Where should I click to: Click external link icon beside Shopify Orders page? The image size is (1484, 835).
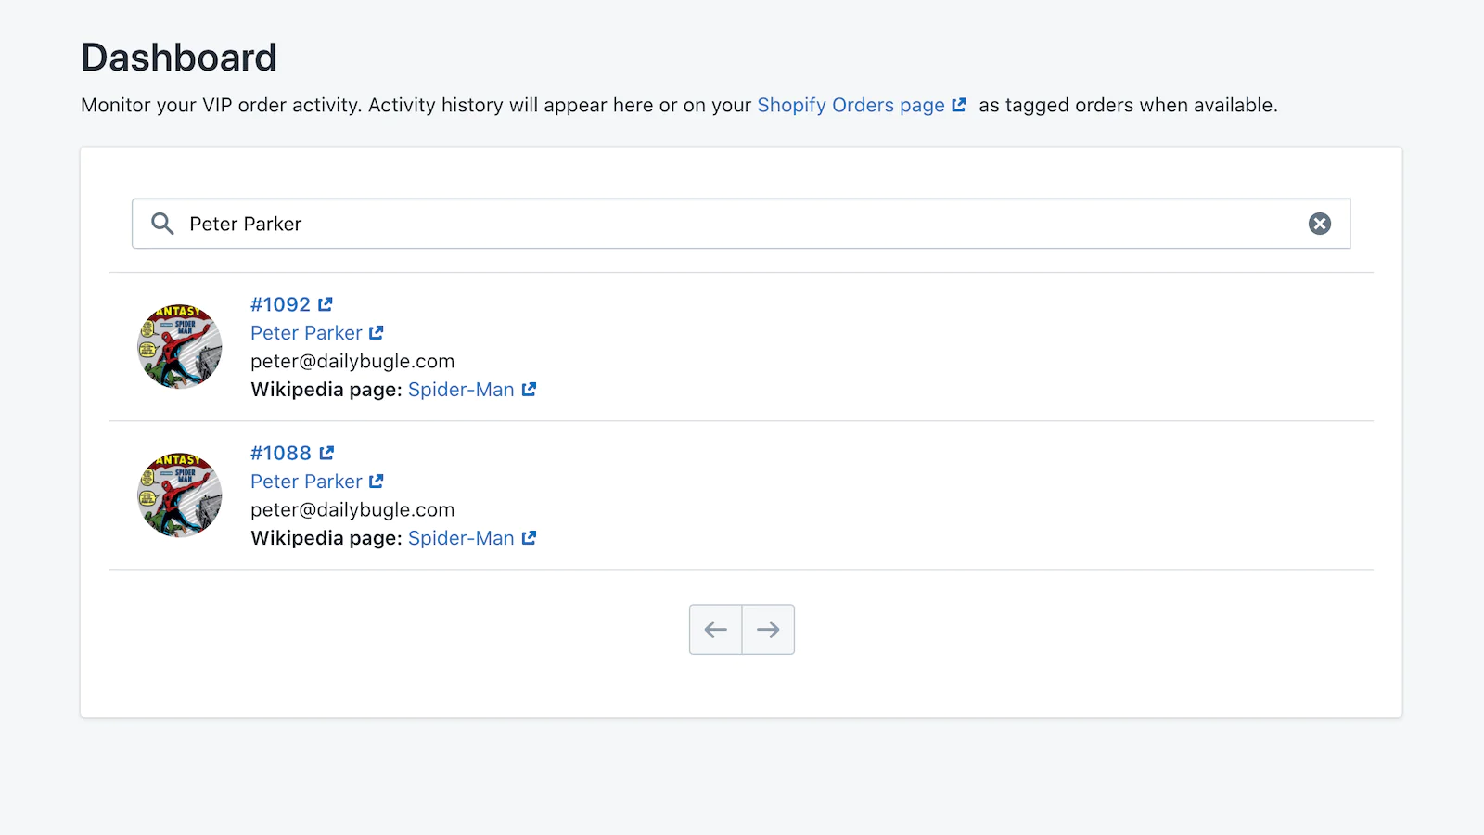(959, 105)
